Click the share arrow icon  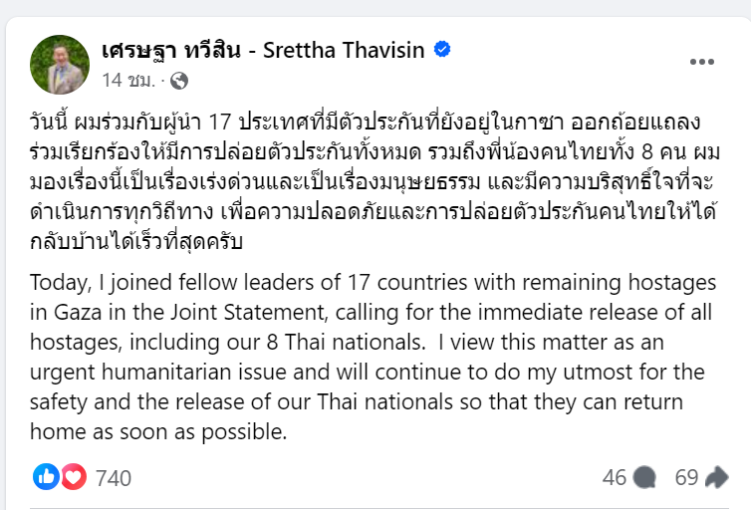[716, 478]
